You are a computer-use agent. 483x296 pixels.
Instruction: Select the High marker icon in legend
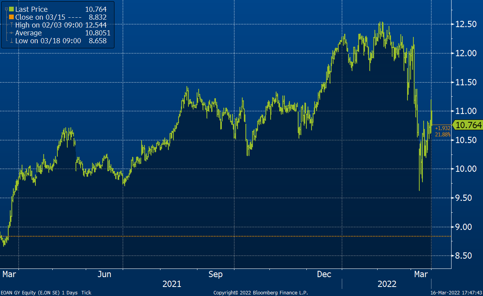coord(11,25)
